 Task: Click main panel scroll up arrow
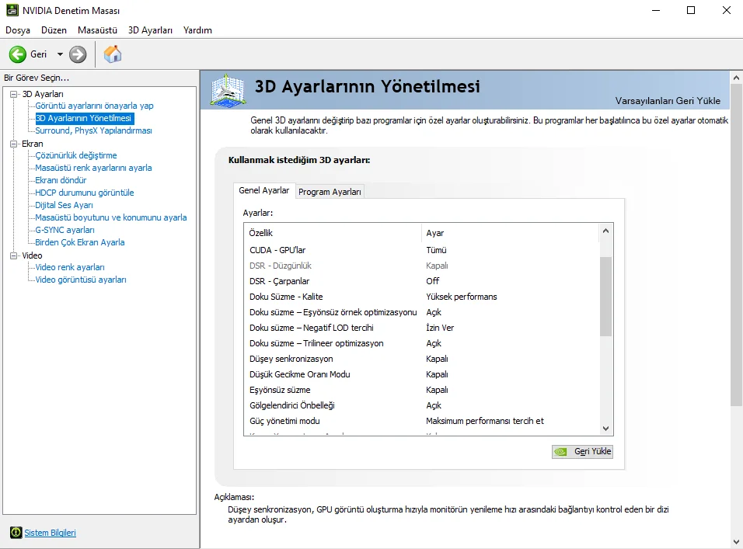coord(736,78)
